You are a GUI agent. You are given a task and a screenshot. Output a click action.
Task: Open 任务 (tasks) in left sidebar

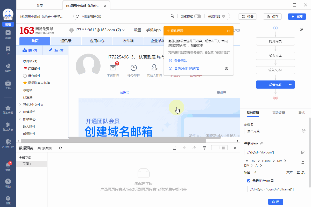(x=8, y=49)
